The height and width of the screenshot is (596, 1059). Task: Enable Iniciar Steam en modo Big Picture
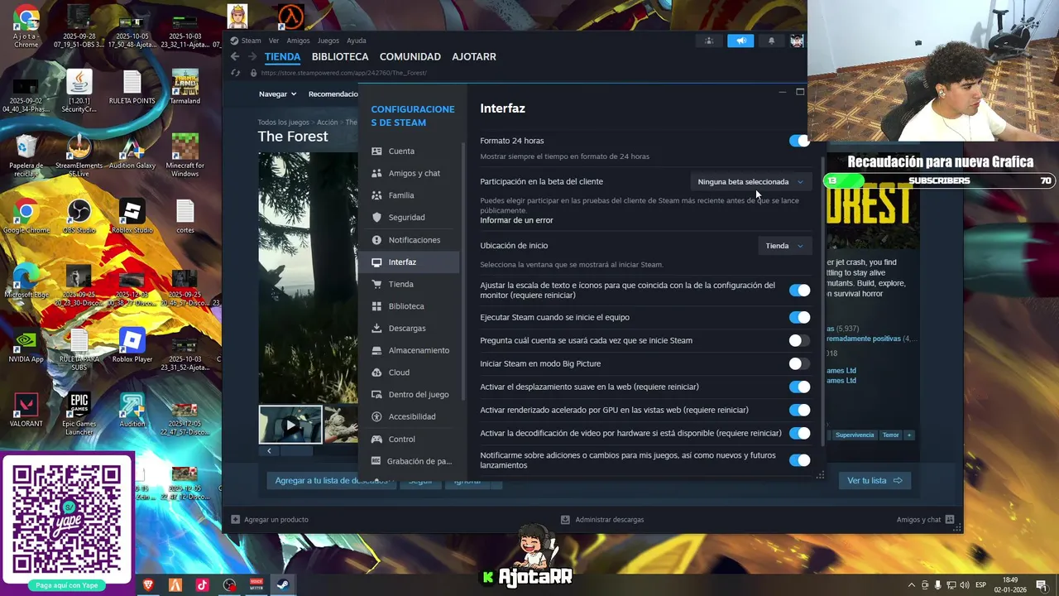(x=799, y=363)
